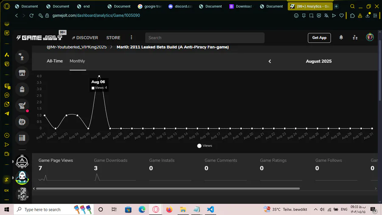Open the browser snapshot tool icon
The height and width of the screenshot is (215, 382).
point(311,16)
